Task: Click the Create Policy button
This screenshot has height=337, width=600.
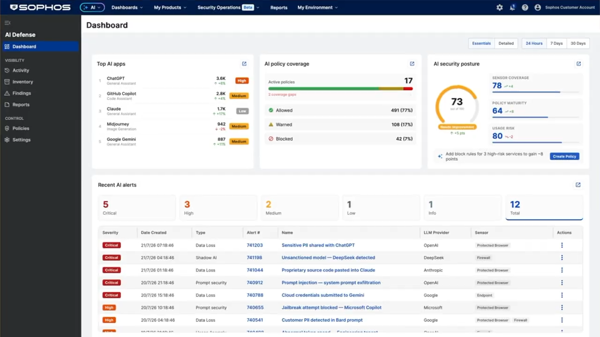Action: click(x=564, y=156)
